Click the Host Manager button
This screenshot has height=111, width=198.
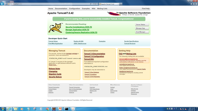[142, 32]
